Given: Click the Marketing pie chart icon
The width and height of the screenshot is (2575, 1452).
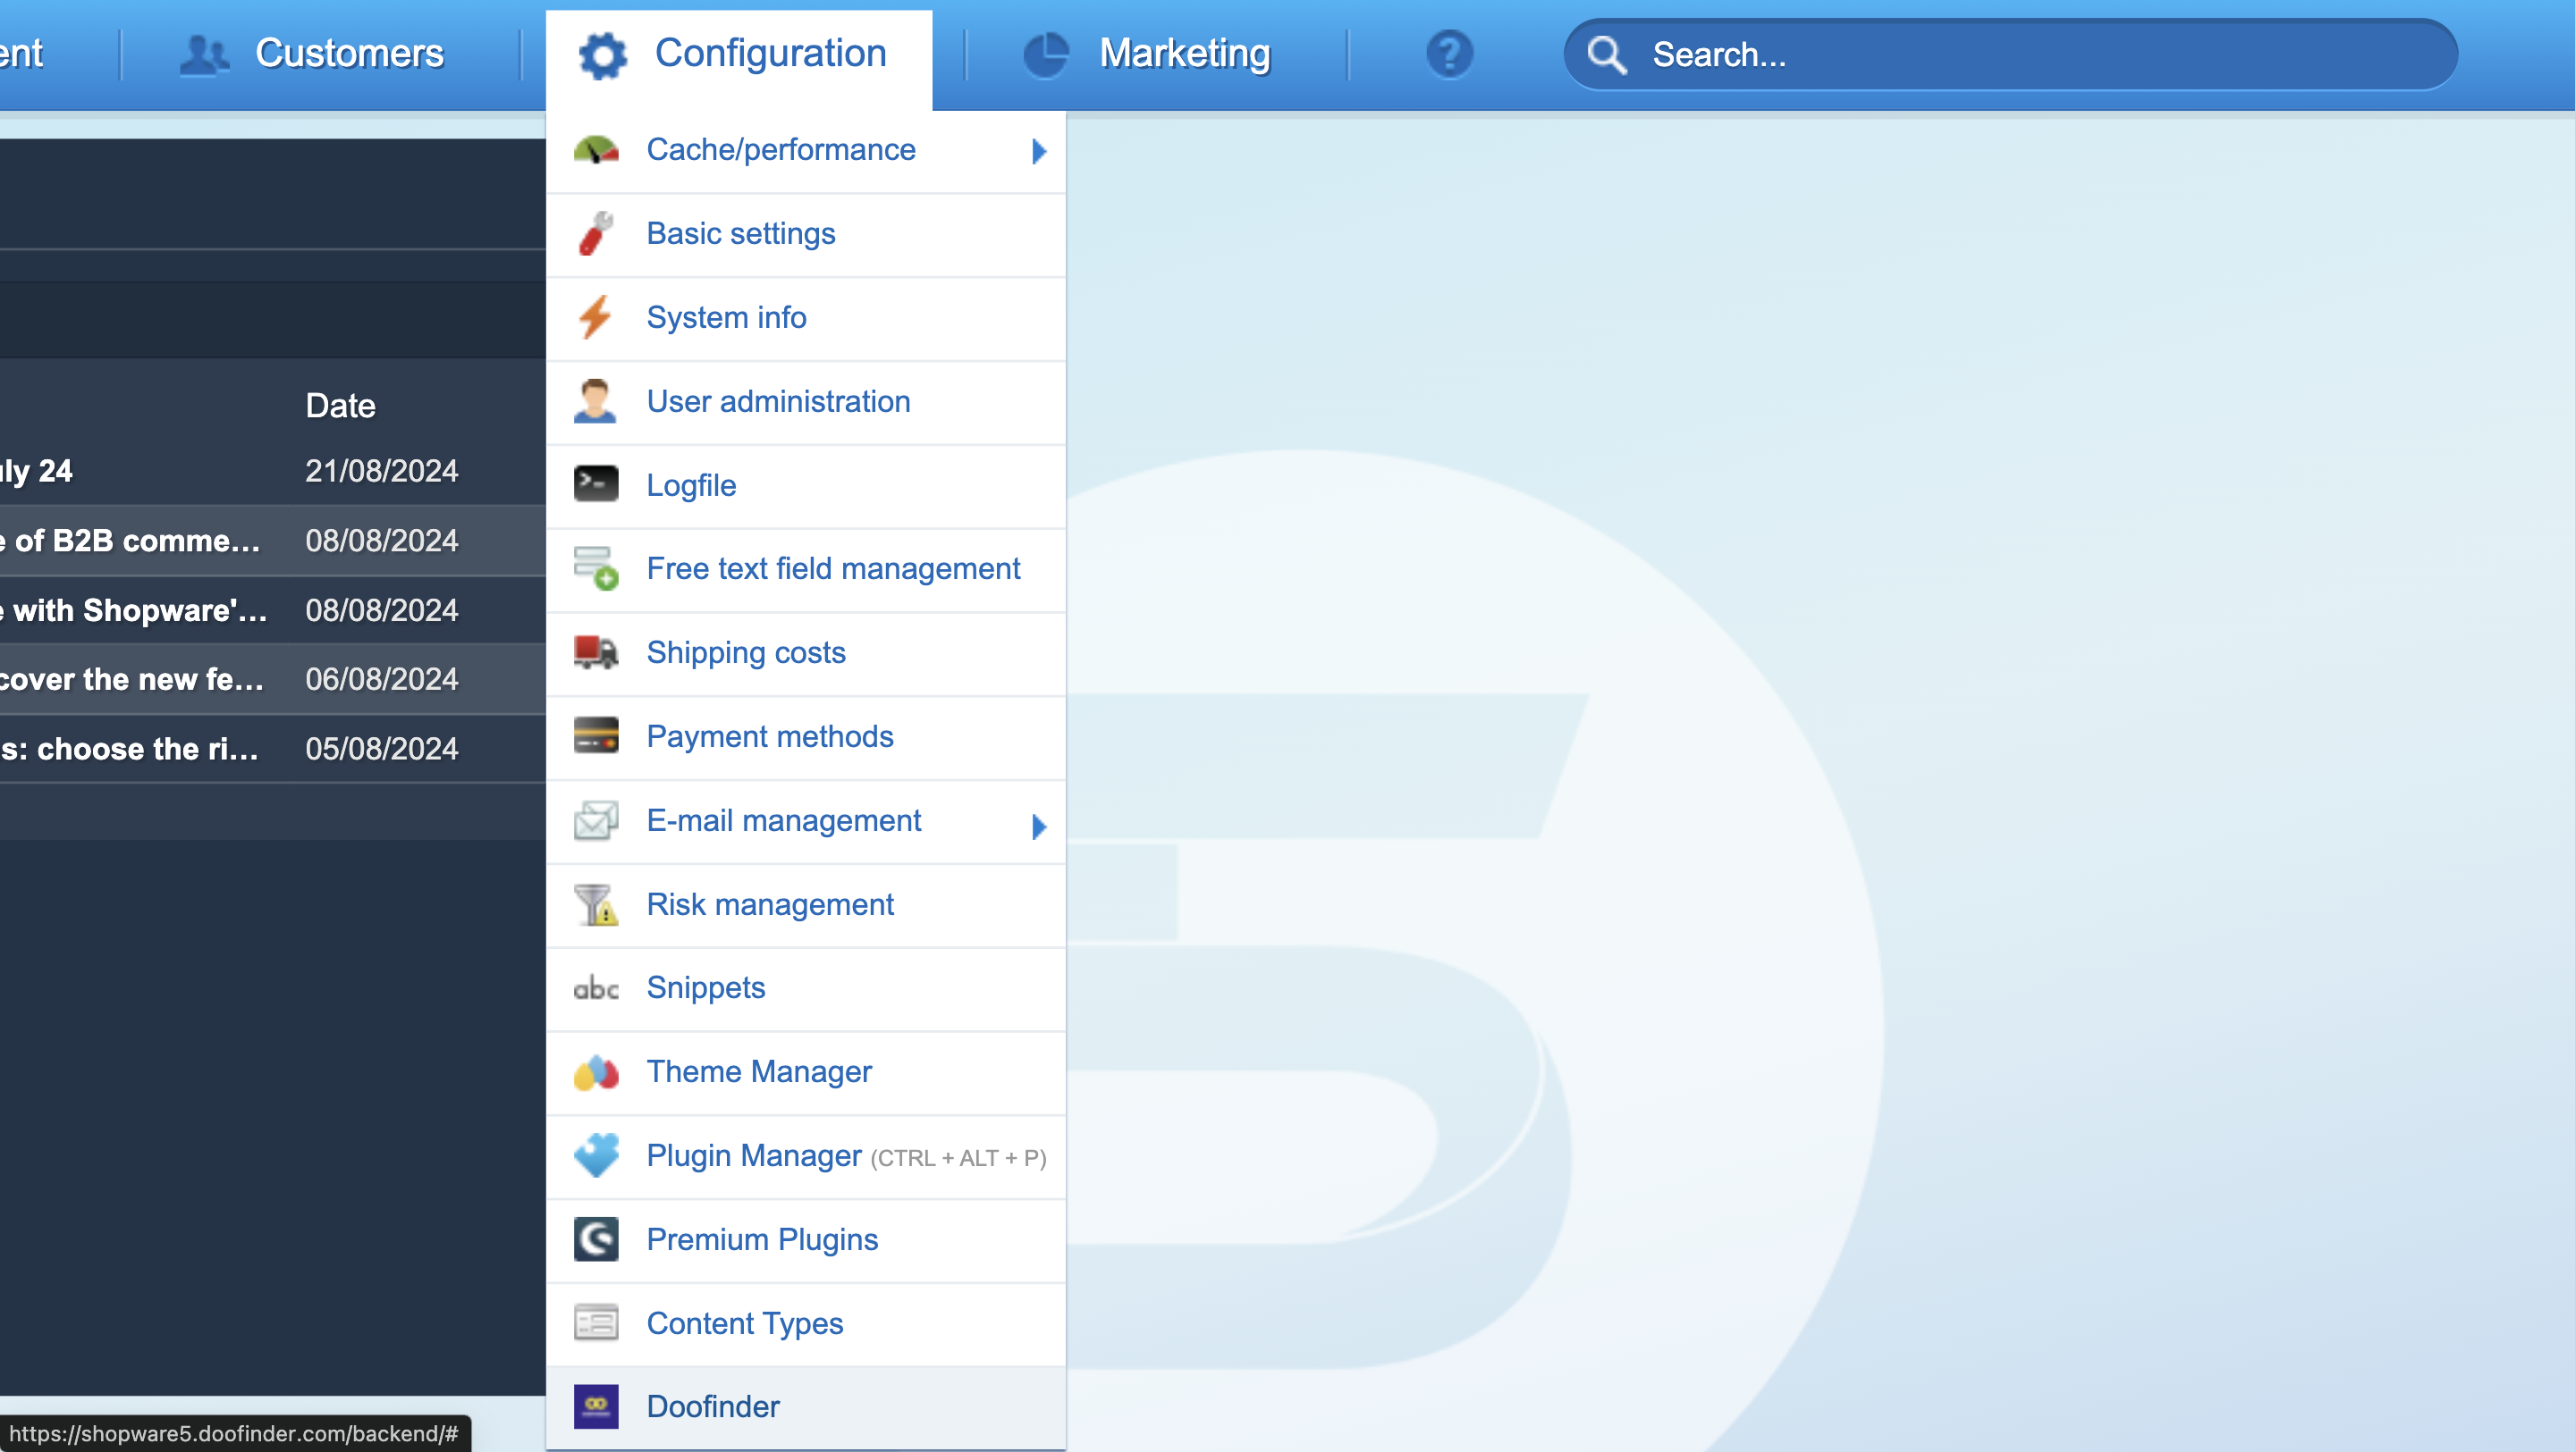Looking at the screenshot, I should click(x=1045, y=55).
